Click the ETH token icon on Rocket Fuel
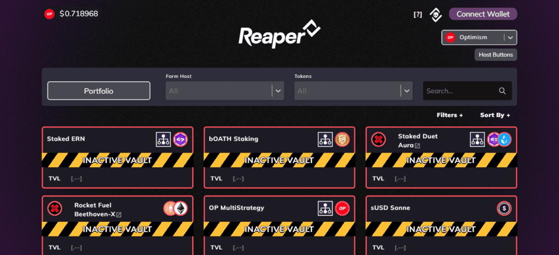Screen dimensions: 559x255 (180, 208)
